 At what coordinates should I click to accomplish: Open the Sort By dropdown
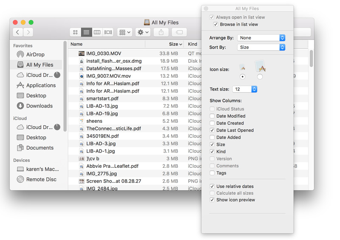[261, 47]
